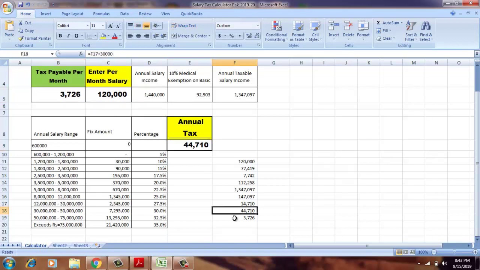The image size is (480, 270).
Task: Click the Wrap Text button
Action: pos(184,26)
